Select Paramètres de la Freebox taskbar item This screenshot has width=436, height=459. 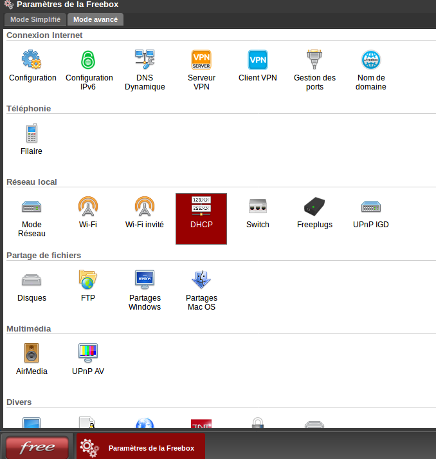(141, 447)
